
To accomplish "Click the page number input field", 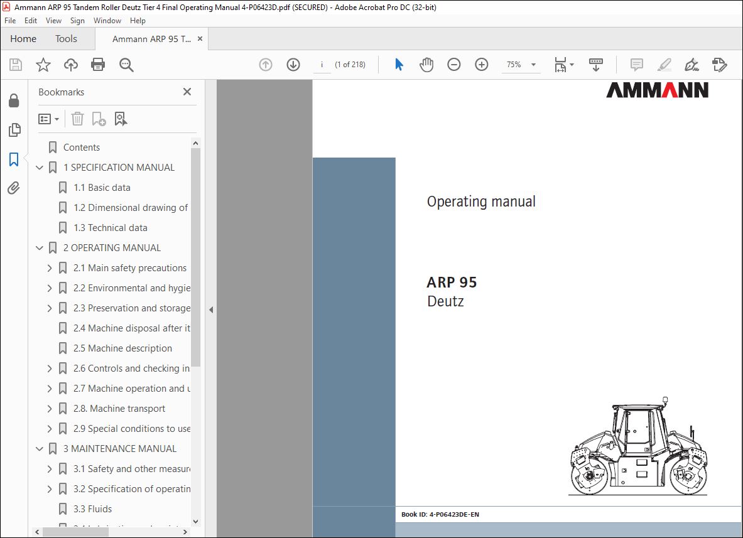I will [x=322, y=65].
